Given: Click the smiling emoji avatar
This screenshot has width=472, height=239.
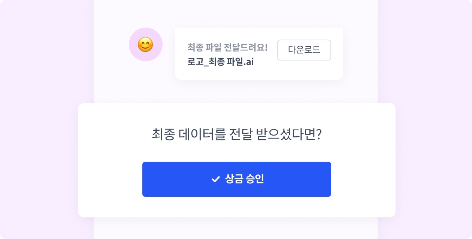Looking at the screenshot, I should pos(145,45).
